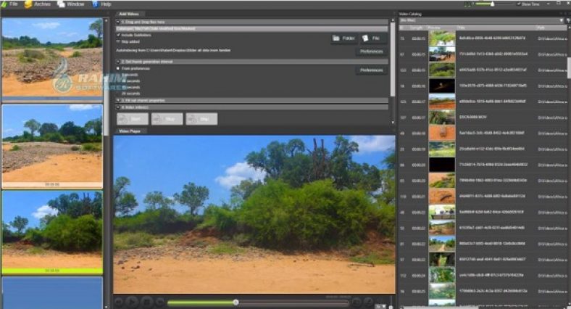Click the snapshot icon right of the seek bar
571x309 pixels.
point(357,302)
